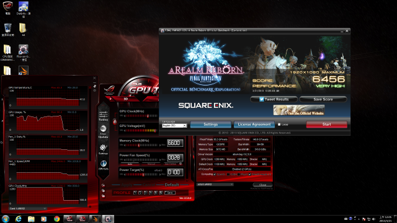The image size is (397, 223).
Task: Open Live Update in GPU Tweak sidebar
Action: pyautogui.click(x=104, y=132)
